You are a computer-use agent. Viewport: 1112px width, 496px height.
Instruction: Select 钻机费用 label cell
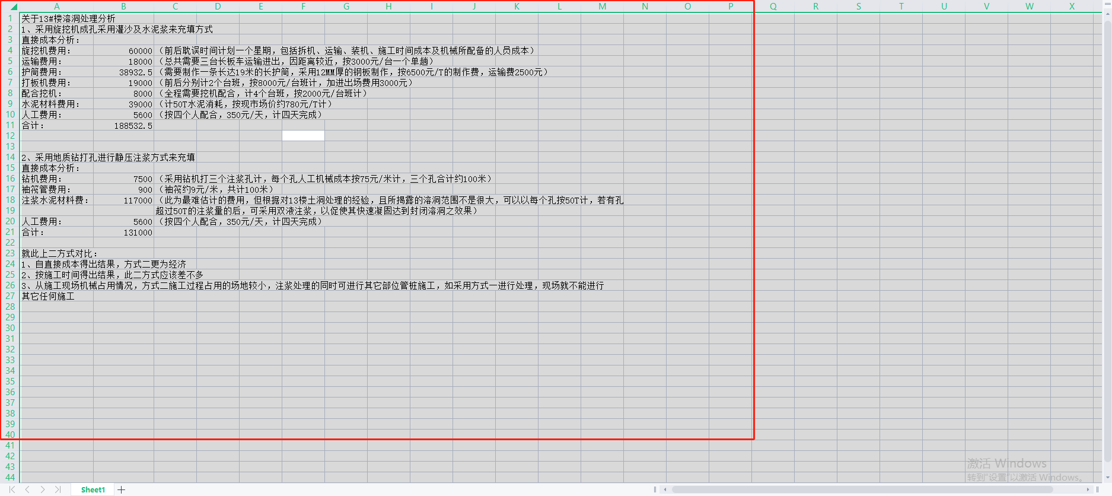pos(56,179)
